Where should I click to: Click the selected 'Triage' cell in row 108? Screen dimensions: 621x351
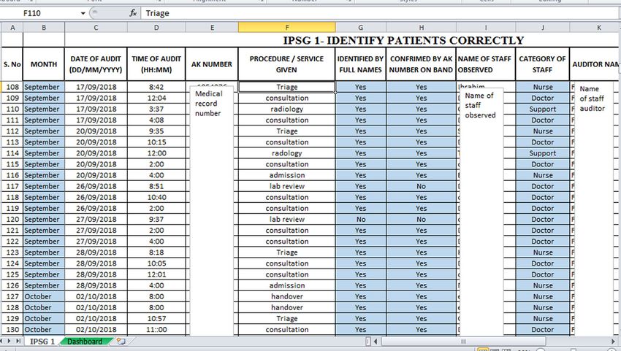click(286, 87)
